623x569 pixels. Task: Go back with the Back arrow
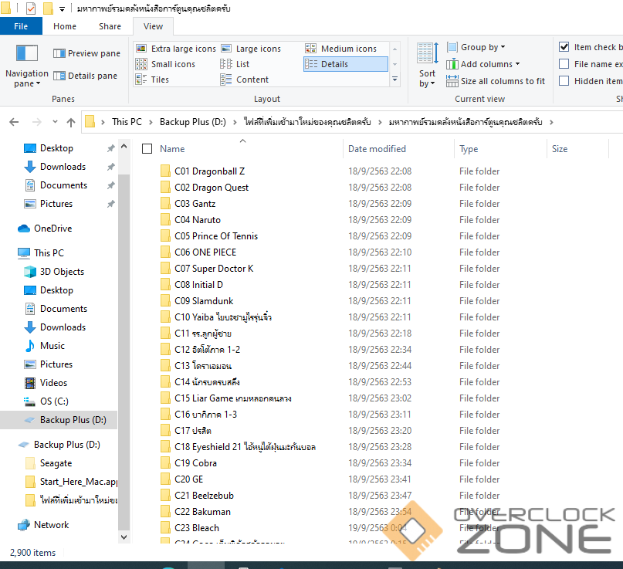tap(14, 122)
